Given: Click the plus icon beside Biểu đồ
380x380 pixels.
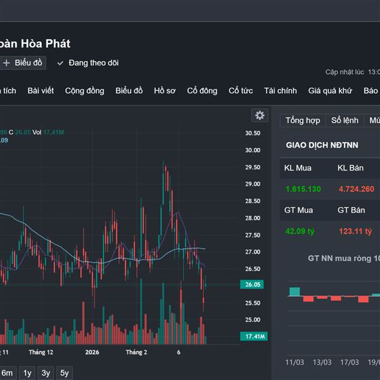Looking at the screenshot, I should [7, 63].
